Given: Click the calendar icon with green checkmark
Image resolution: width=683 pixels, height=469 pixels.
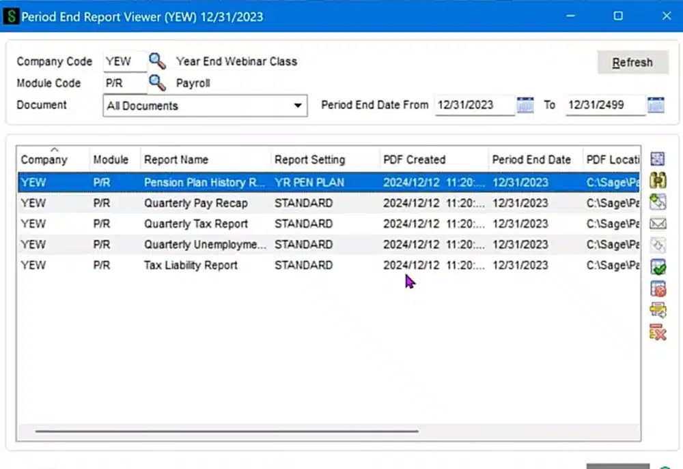Looking at the screenshot, I should pos(658,267).
